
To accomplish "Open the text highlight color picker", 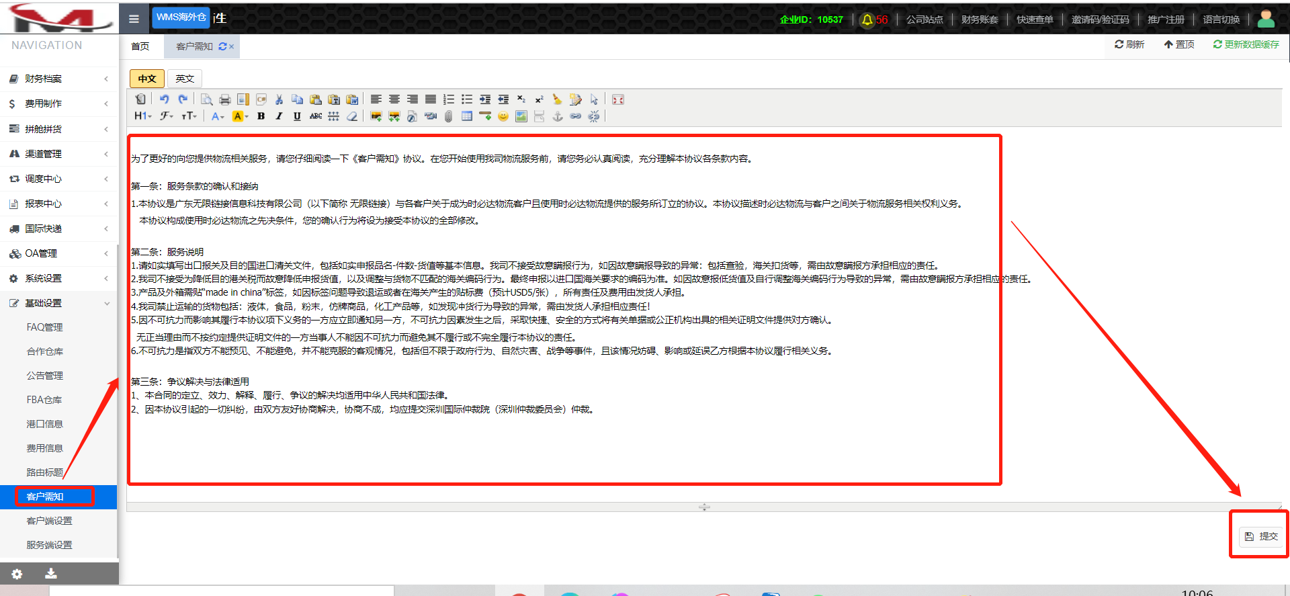I will pyautogui.click(x=239, y=116).
